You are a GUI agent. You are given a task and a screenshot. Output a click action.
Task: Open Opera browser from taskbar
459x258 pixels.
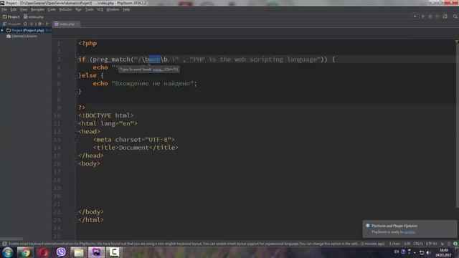click(43, 252)
